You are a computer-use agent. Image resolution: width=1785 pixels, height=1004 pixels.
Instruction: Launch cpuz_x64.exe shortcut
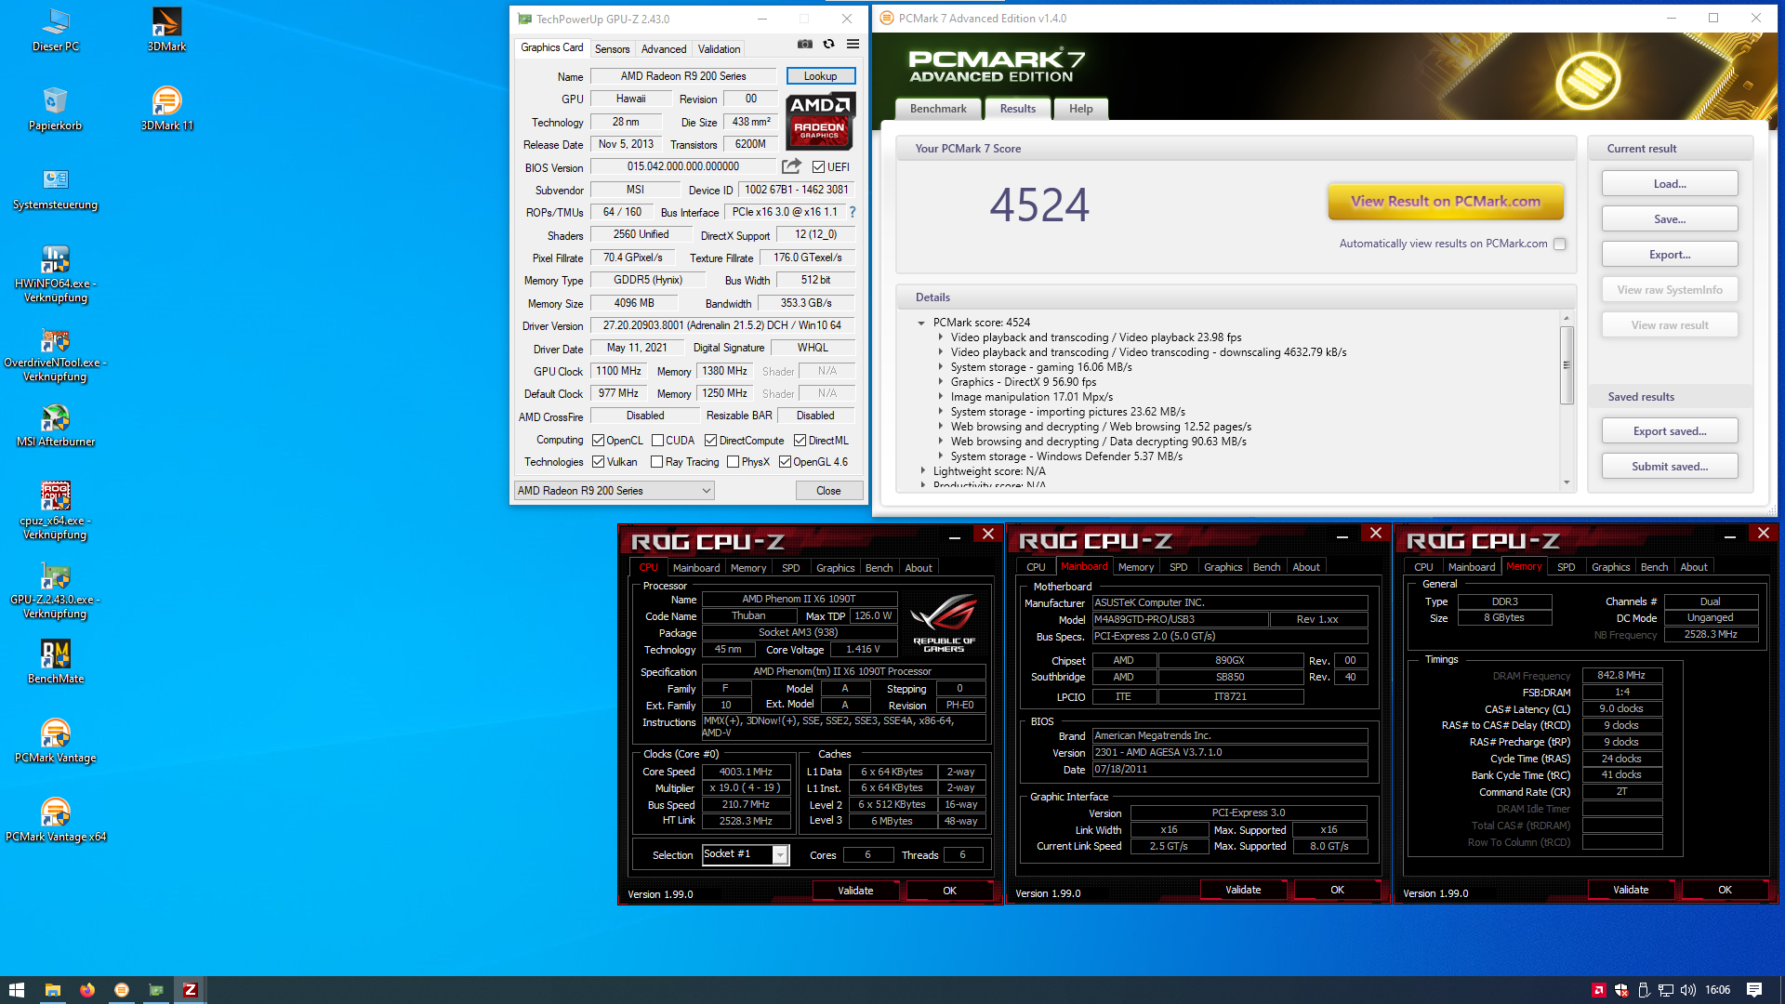tap(56, 510)
